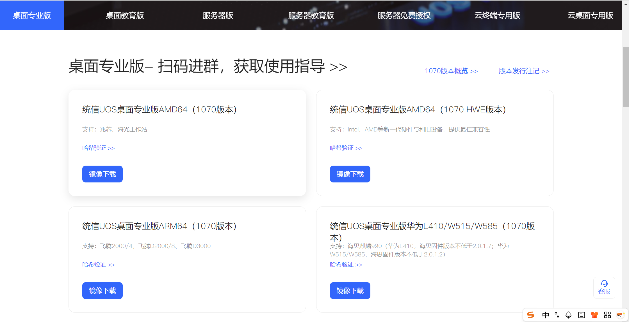The image size is (629, 322).
Task: Click text 支持：Intel、AMD等新一代硬件
Action: click(x=410, y=129)
